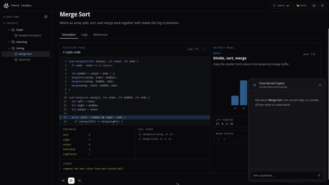The height and width of the screenshot is (185, 329).
Task: Open the Search box in header
Action: pos(281,5)
